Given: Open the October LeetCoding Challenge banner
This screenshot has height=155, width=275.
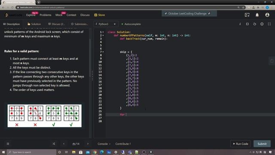Looking at the screenshot, I should point(189,13).
